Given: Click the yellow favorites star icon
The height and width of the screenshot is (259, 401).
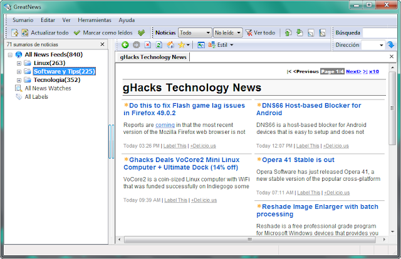Looking at the screenshot, I should pyautogui.click(x=182, y=45).
